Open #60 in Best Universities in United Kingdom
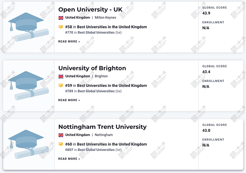 [106, 144]
